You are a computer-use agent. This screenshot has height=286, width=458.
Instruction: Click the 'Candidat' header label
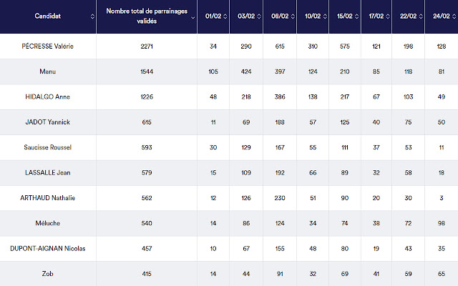[x=49, y=16]
